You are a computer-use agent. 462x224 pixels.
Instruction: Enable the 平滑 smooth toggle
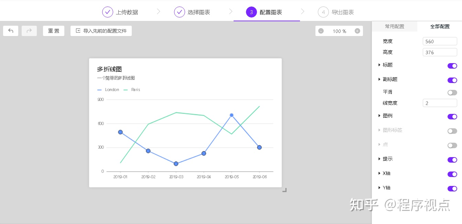point(452,93)
